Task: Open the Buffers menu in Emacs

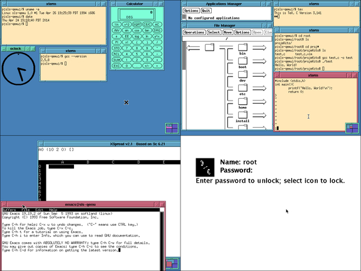Action: [9, 210]
